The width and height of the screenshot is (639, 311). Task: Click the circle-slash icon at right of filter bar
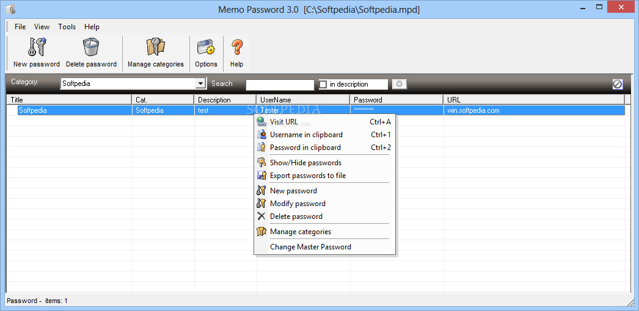click(x=618, y=84)
